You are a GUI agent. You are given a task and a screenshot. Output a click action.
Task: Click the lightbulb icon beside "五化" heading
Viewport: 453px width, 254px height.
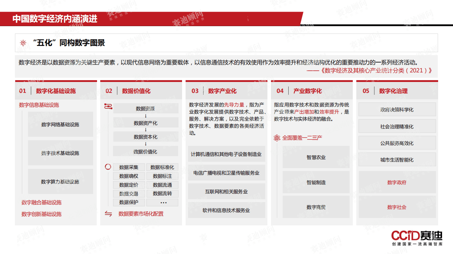(23, 42)
